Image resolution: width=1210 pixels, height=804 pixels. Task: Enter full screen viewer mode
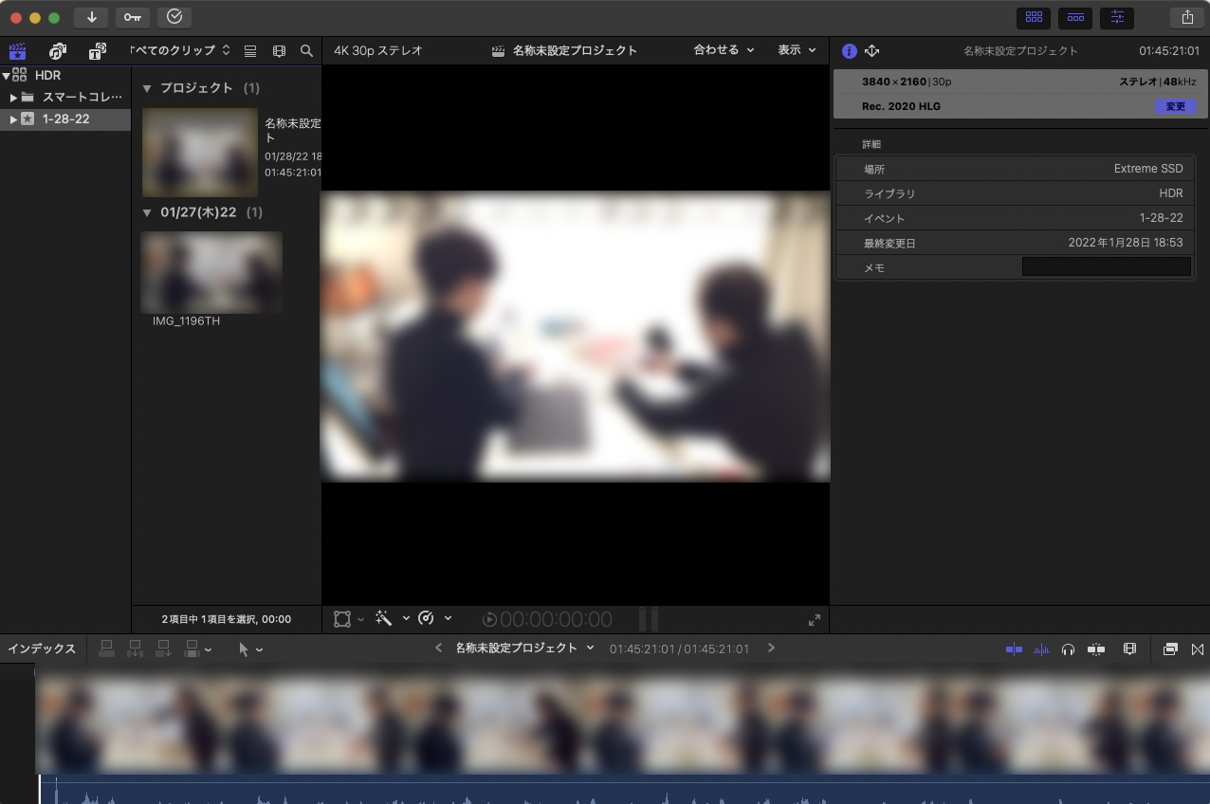tap(814, 620)
